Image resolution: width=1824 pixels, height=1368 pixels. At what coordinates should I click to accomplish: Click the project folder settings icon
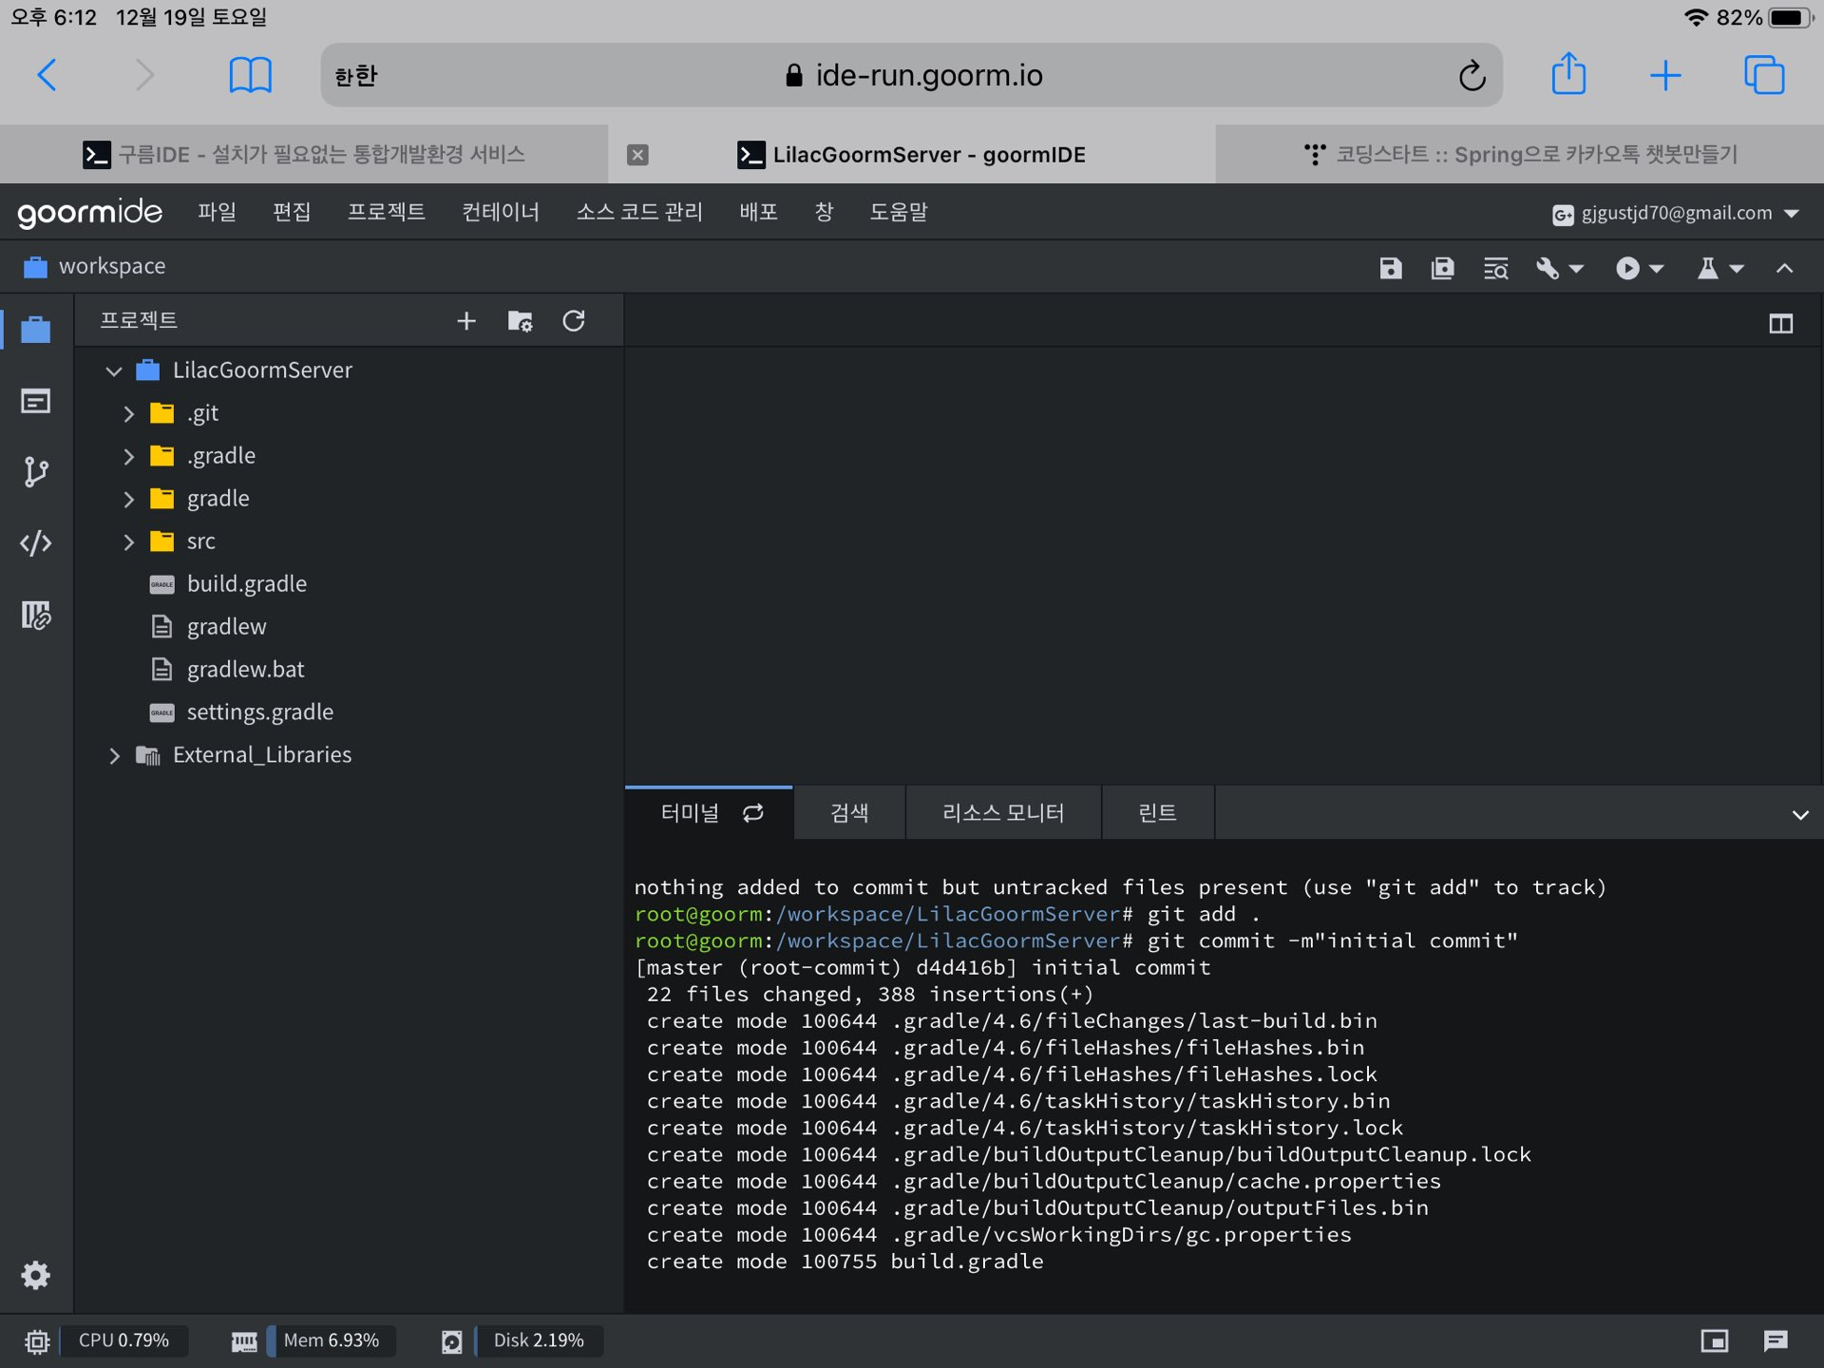click(x=520, y=321)
